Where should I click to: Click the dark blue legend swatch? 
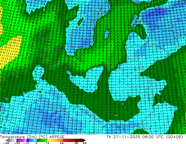28,140
